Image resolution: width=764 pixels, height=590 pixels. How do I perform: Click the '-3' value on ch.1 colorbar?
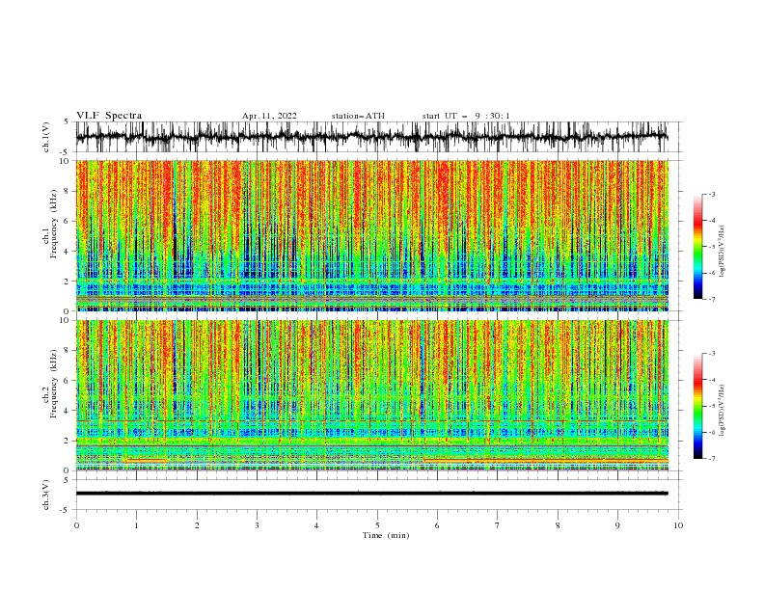pyautogui.click(x=711, y=194)
